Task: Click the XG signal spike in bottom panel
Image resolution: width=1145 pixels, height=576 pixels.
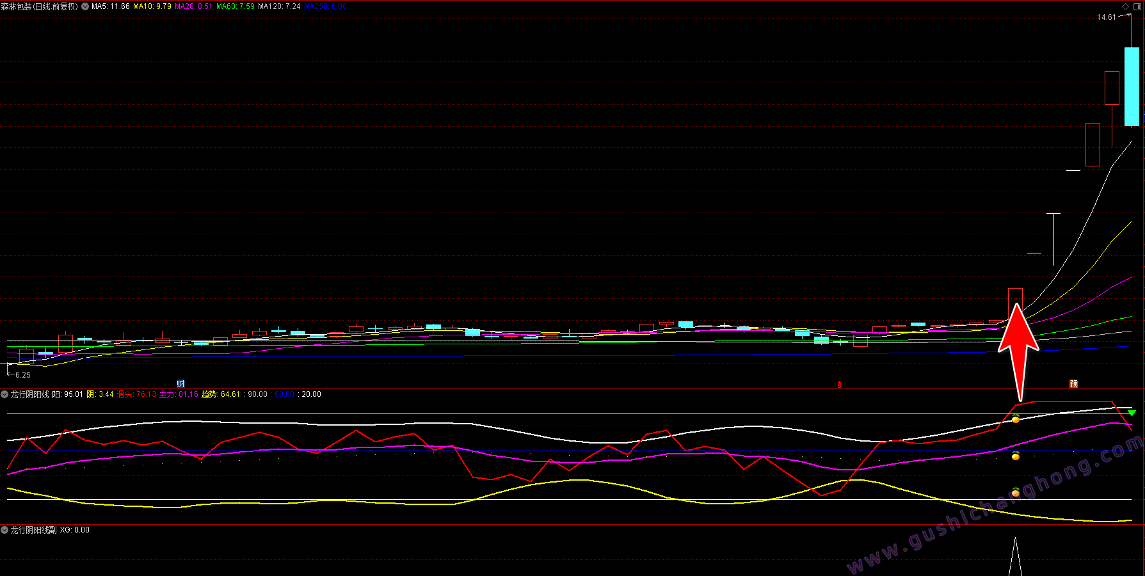Action: coord(1015,557)
